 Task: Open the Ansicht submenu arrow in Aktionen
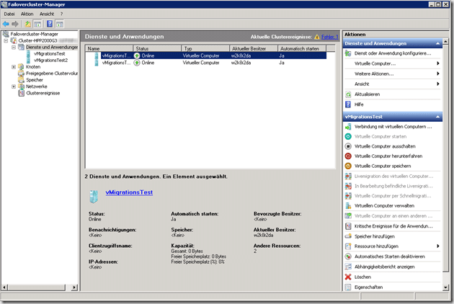pyautogui.click(x=438, y=84)
